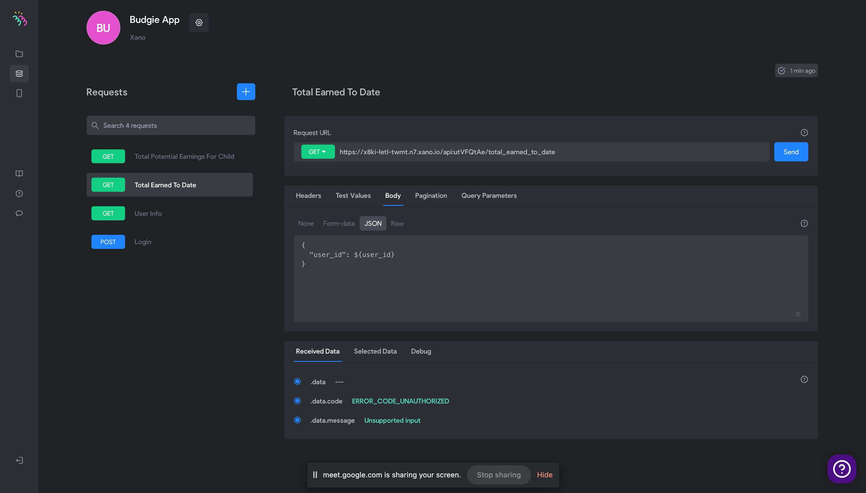866x493 pixels.
Task: Click the BU app avatar
Action: [x=103, y=28]
